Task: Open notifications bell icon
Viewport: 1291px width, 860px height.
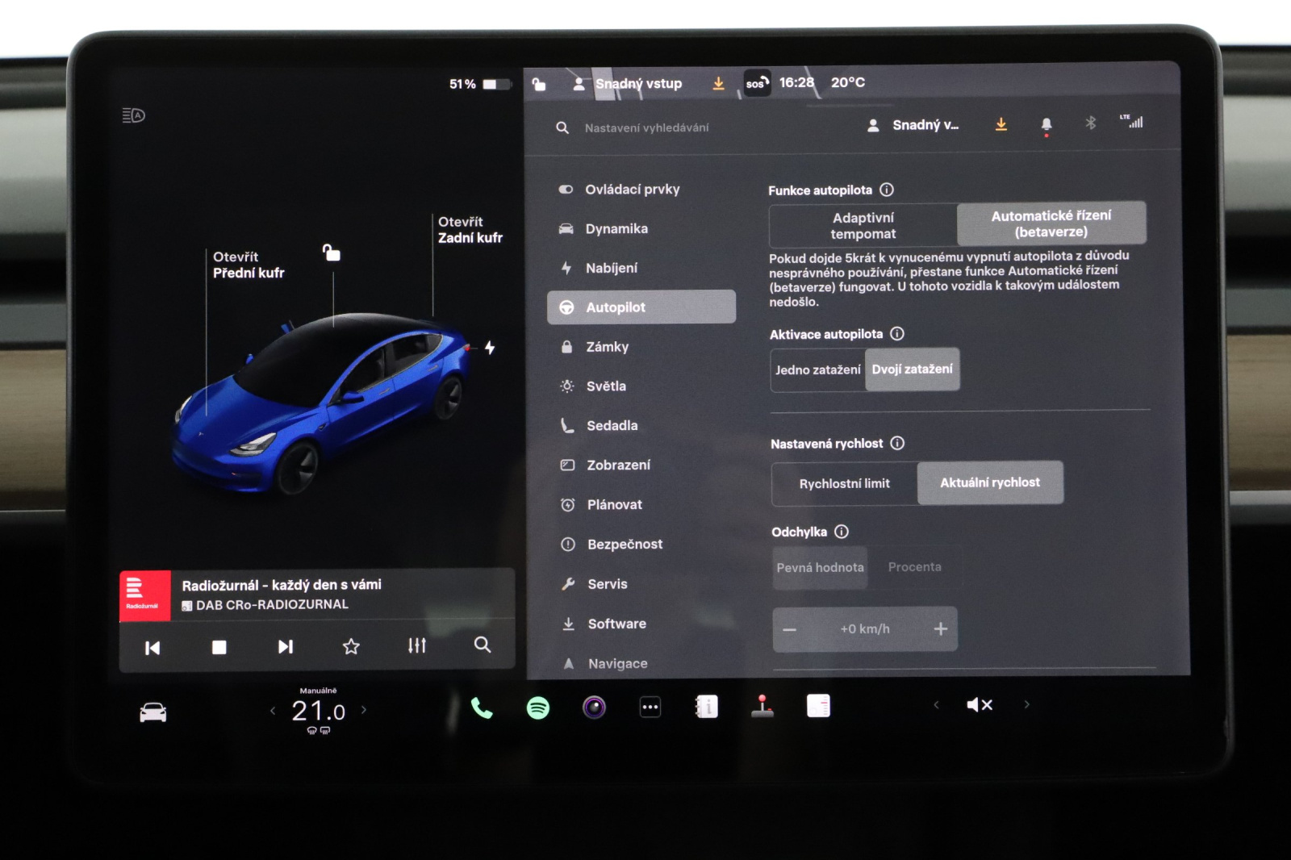Action: click(x=1047, y=125)
